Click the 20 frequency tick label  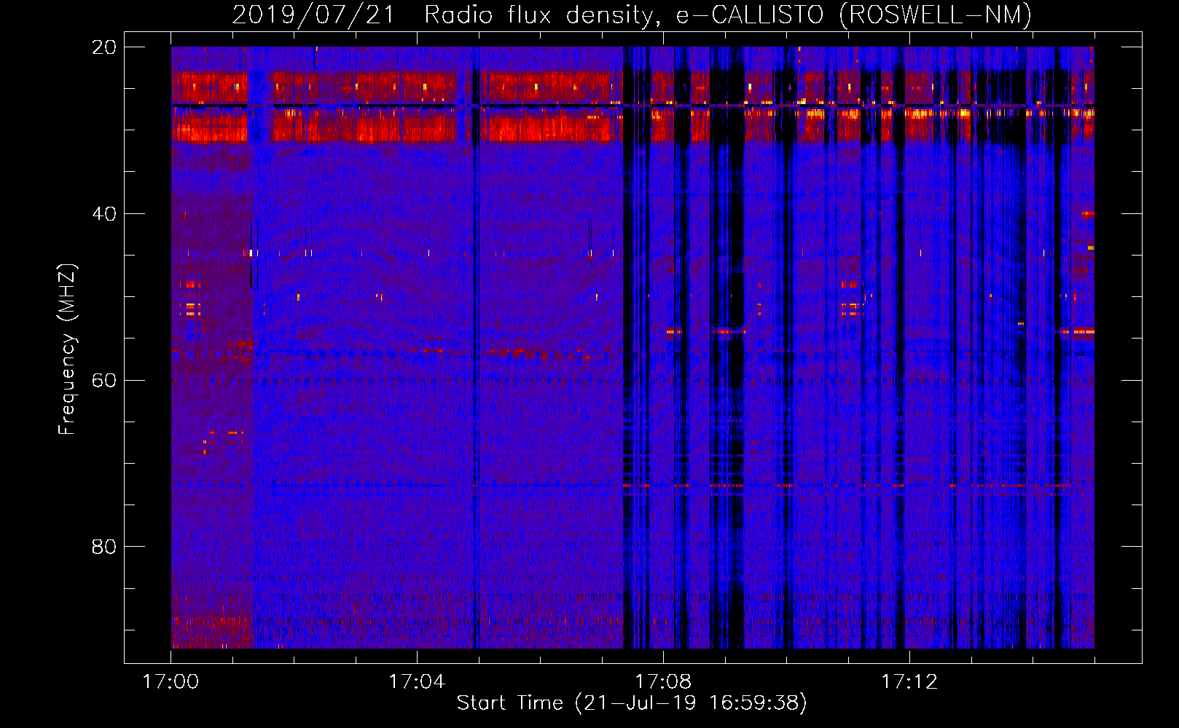click(103, 47)
